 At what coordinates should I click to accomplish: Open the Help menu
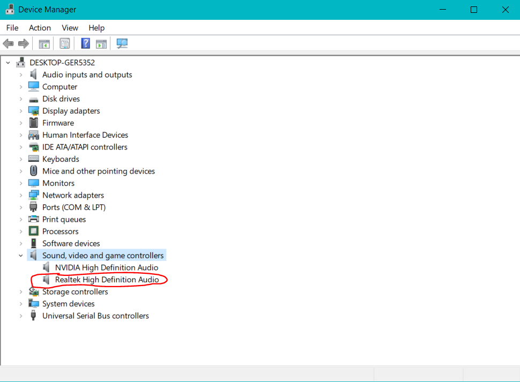tap(96, 28)
